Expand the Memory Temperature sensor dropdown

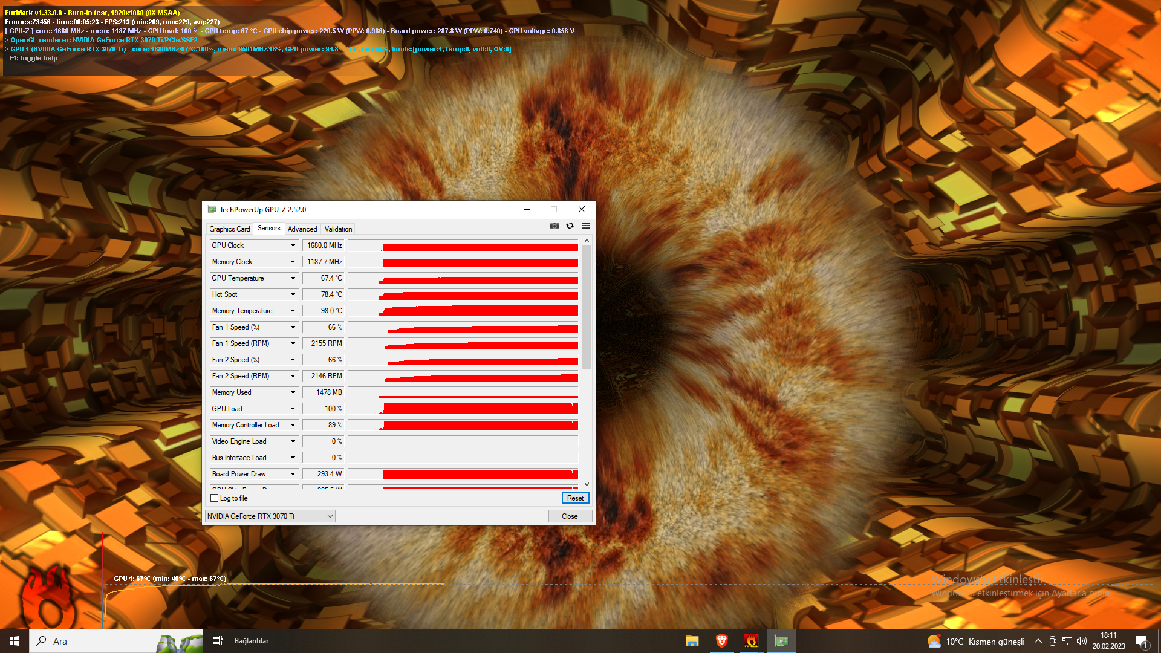[x=293, y=311]
